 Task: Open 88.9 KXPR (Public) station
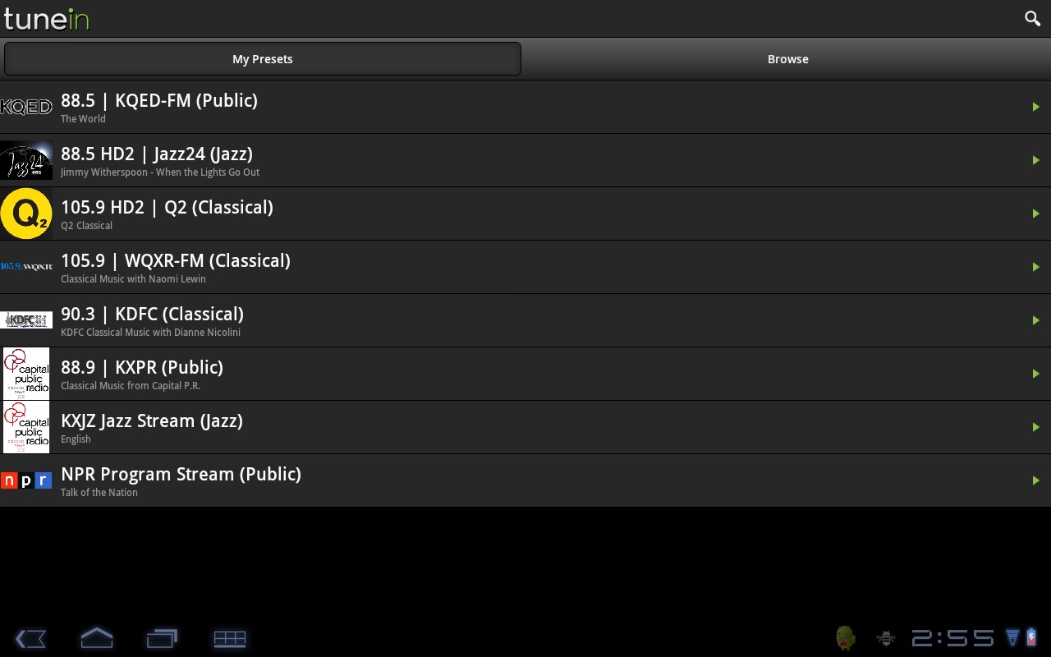tap(525, 374)
